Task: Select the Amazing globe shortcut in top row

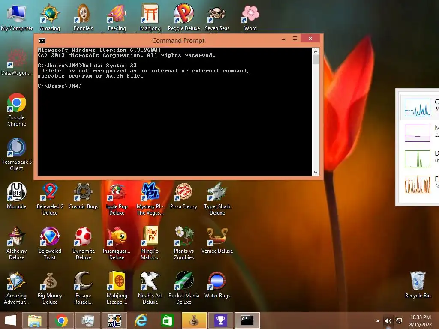Action: tap(50, 17)
